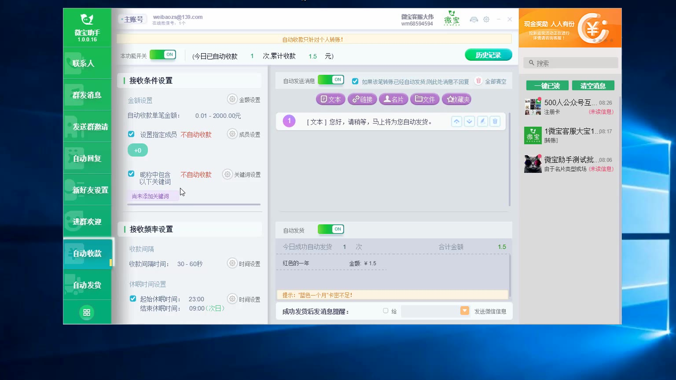676x380 pixels.
Task: Open chat 1微宝客服大宝1
Action: pos(569,135)
